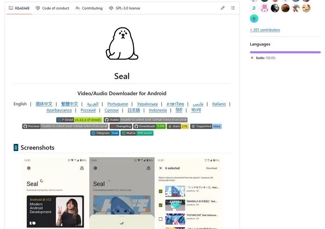Switch to Code of conduct tab
The width and height of the screenshot is (325, 229).
click(52, 8)
